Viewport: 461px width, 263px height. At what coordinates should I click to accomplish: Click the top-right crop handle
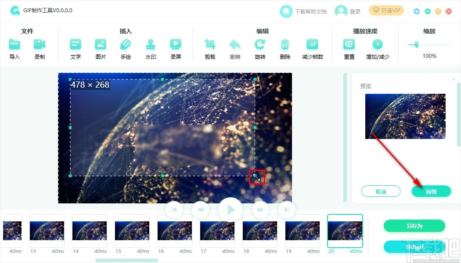coord(255,79)
